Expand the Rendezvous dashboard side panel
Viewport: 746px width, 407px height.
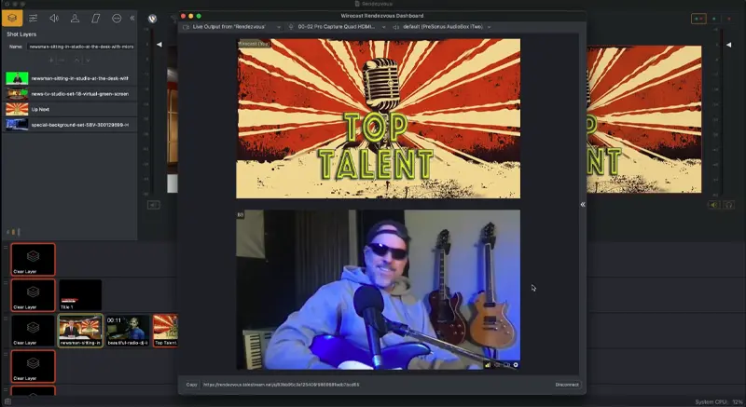[582, 205]
